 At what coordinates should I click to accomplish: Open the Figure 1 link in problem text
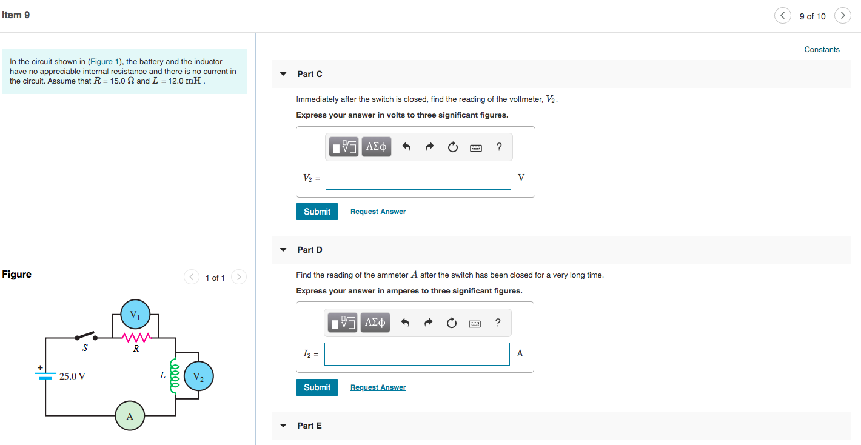click(104, 62)
